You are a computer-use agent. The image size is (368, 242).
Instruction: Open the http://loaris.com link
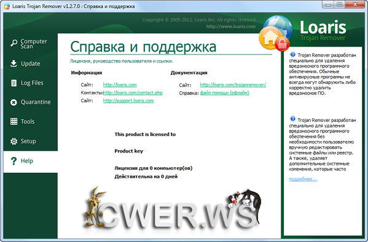[x=120, y=85]
